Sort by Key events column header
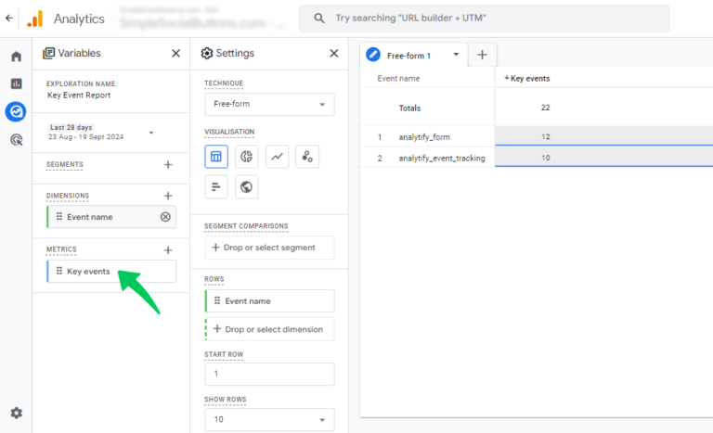The image size is (713, 433). pos(528,79)
